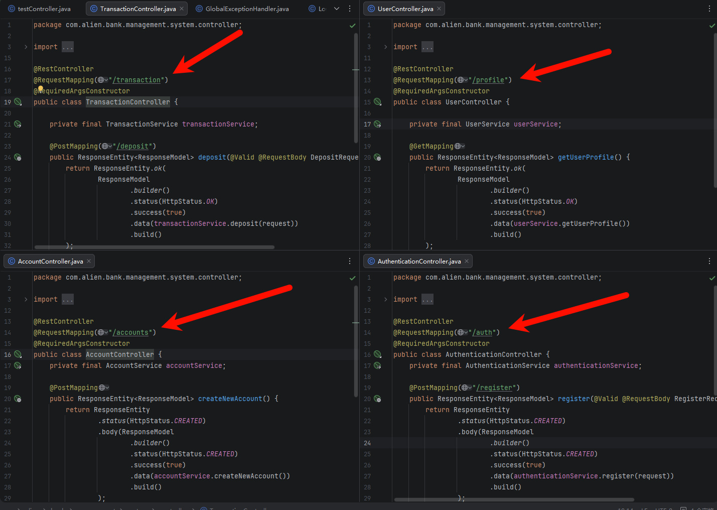Expand folded imports in UserController

click(385, 47)
